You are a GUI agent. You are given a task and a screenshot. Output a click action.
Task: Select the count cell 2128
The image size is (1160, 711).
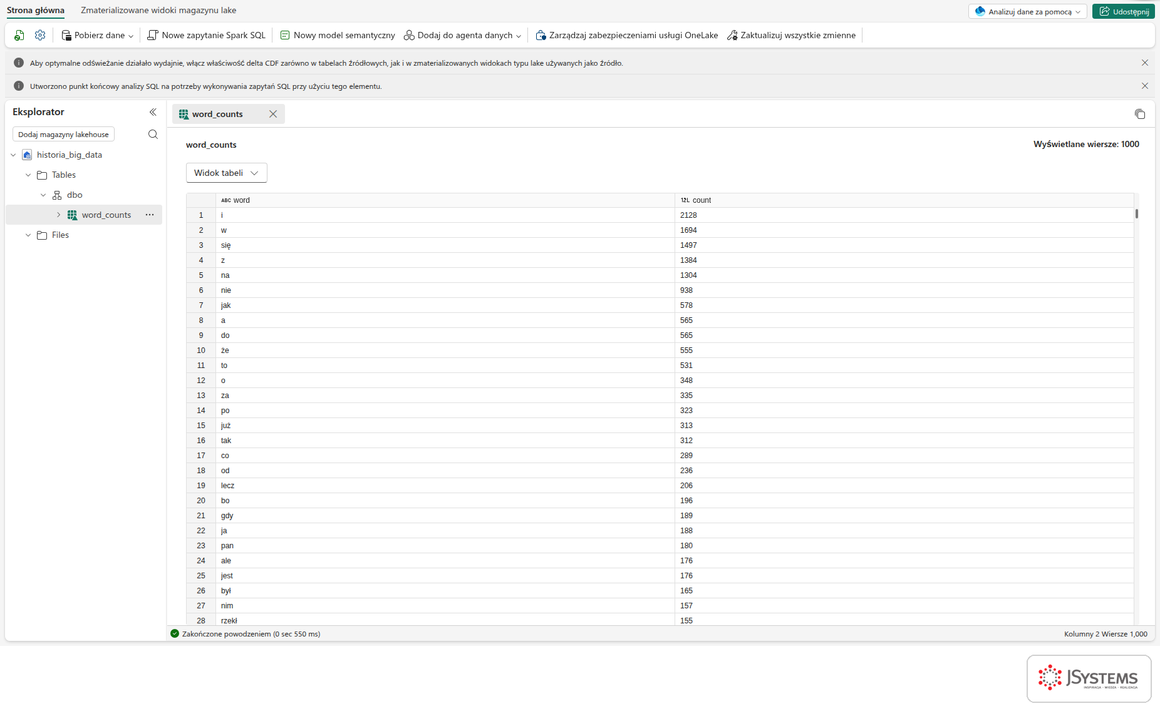pyautogui.click(x=904, y=215)
